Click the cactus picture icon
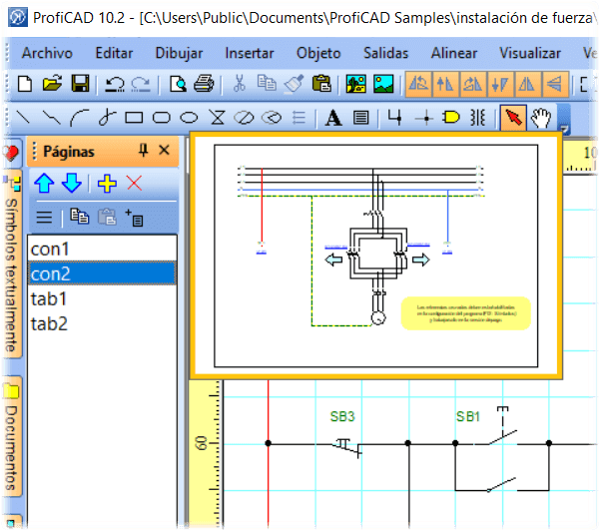The width and height of the screenshot is (600, 531). pos(355,84)
